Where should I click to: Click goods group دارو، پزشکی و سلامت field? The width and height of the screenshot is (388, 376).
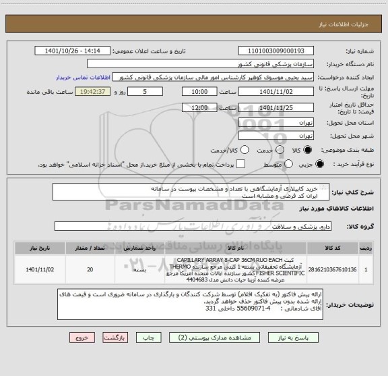pyautogui.click(x=193, y=226)
